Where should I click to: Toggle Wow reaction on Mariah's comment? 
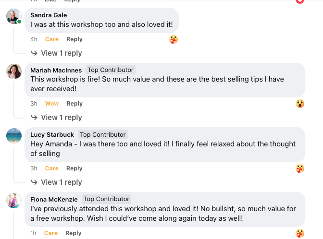pyautogui.click(x=52, y=104)
